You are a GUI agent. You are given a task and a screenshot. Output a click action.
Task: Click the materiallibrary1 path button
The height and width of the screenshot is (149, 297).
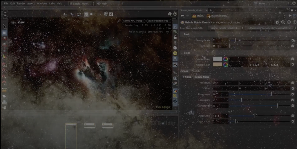pos(218,16)
